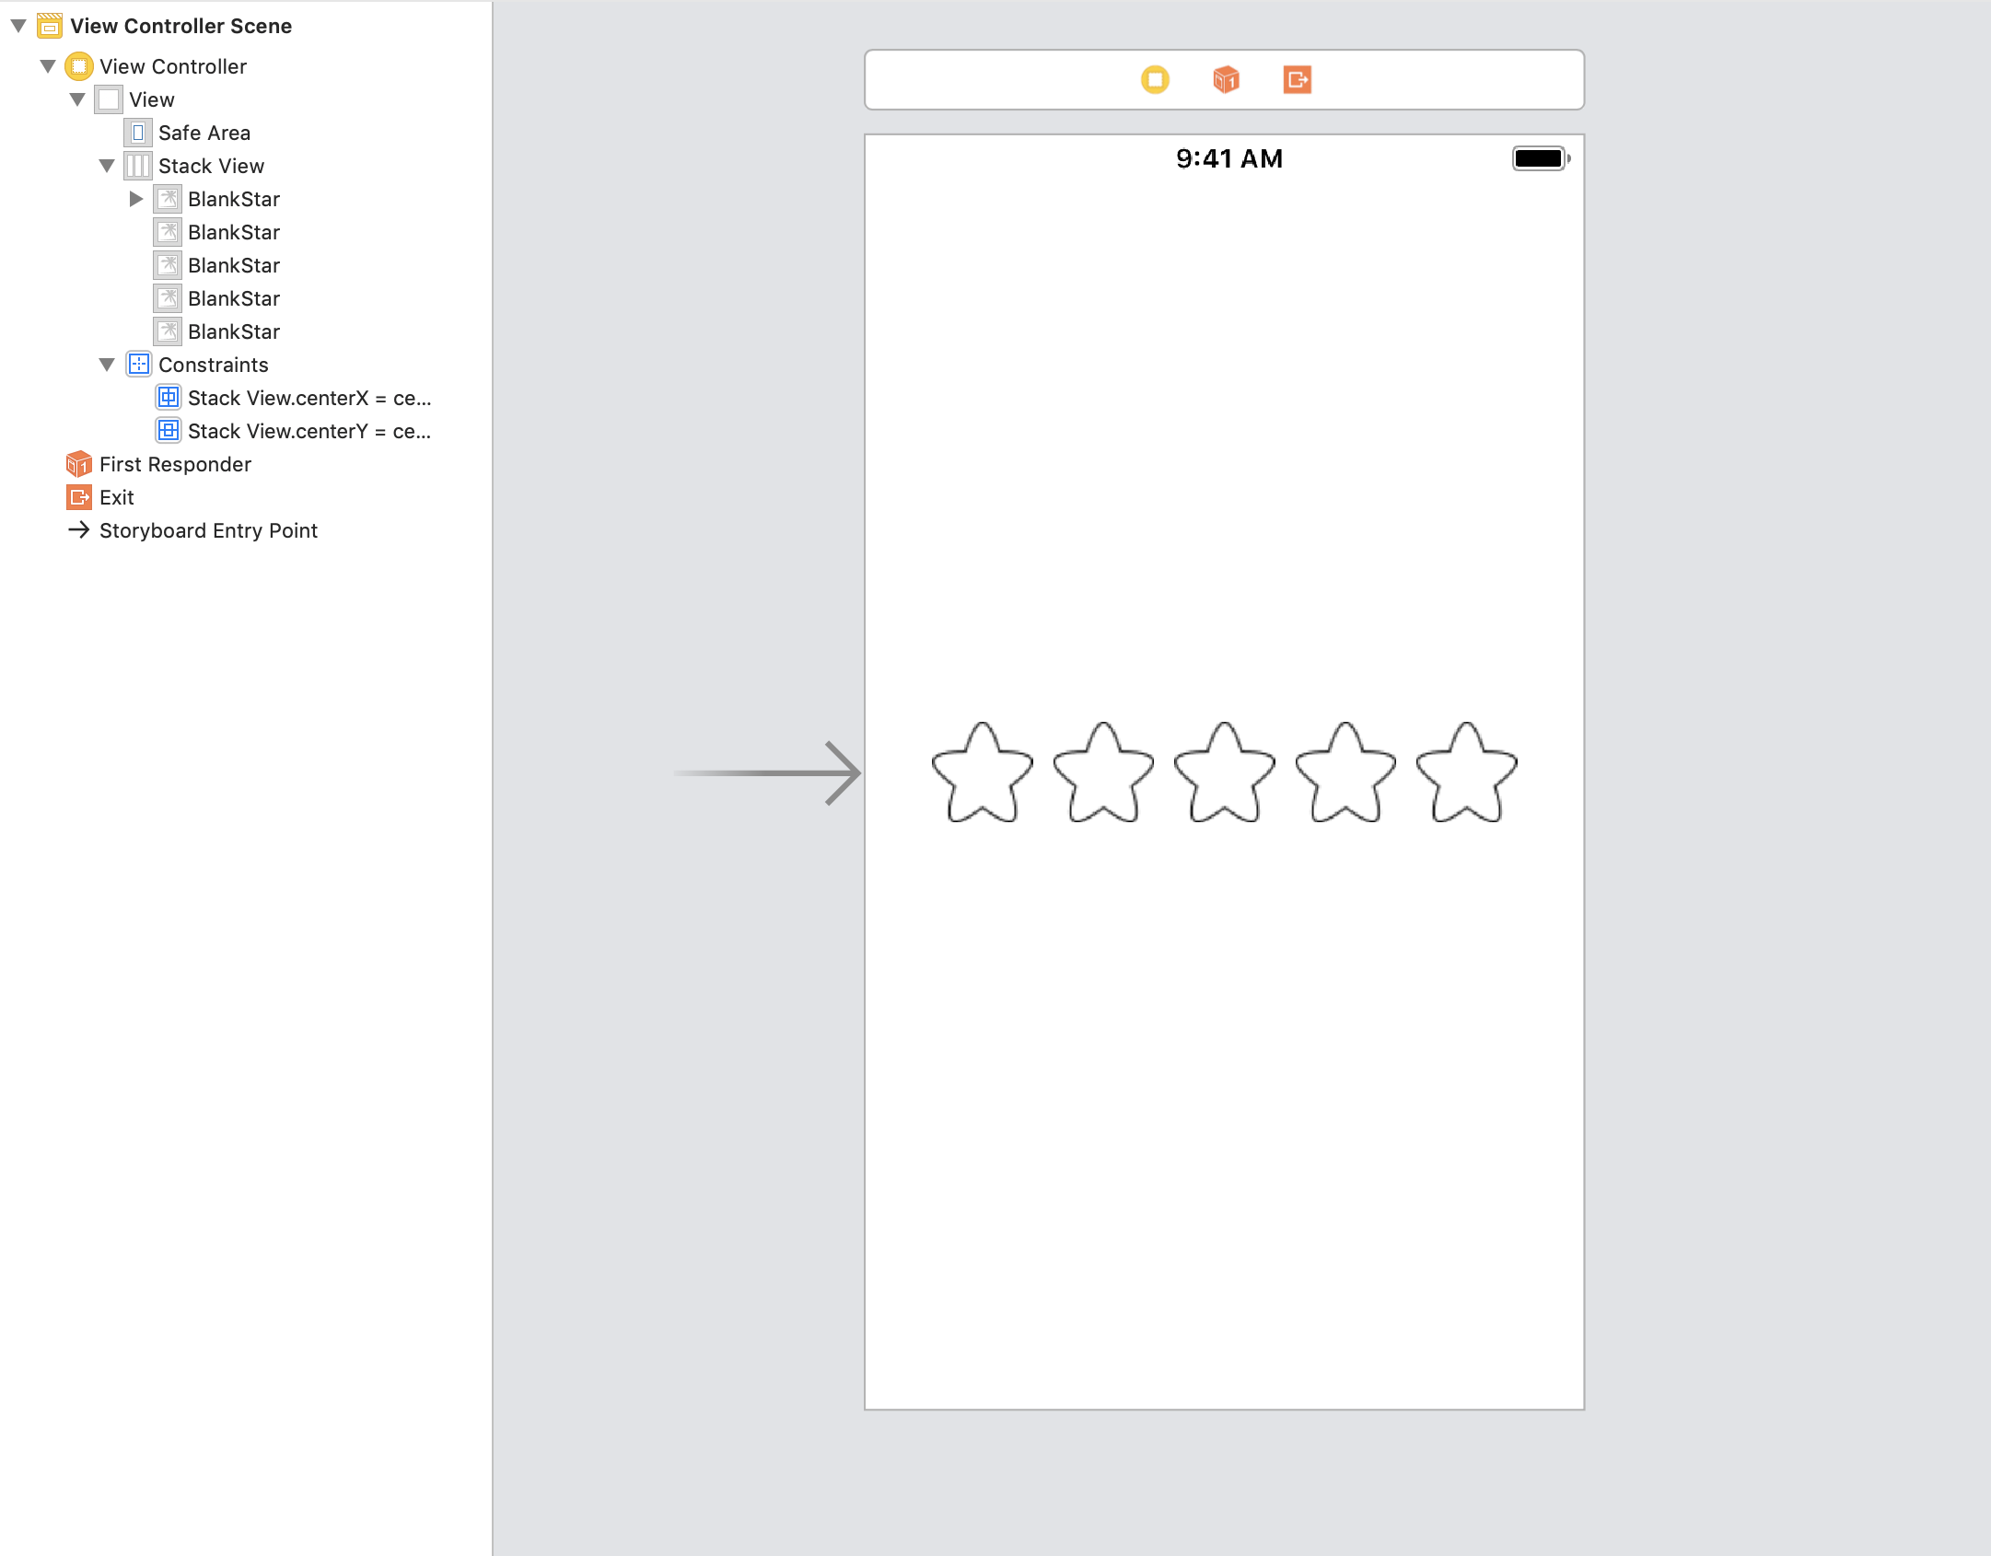Click the First Responder cube in scene dock

(1226, 80)
